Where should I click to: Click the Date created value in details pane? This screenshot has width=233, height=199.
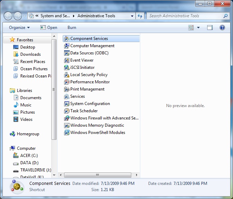point(190,184)
